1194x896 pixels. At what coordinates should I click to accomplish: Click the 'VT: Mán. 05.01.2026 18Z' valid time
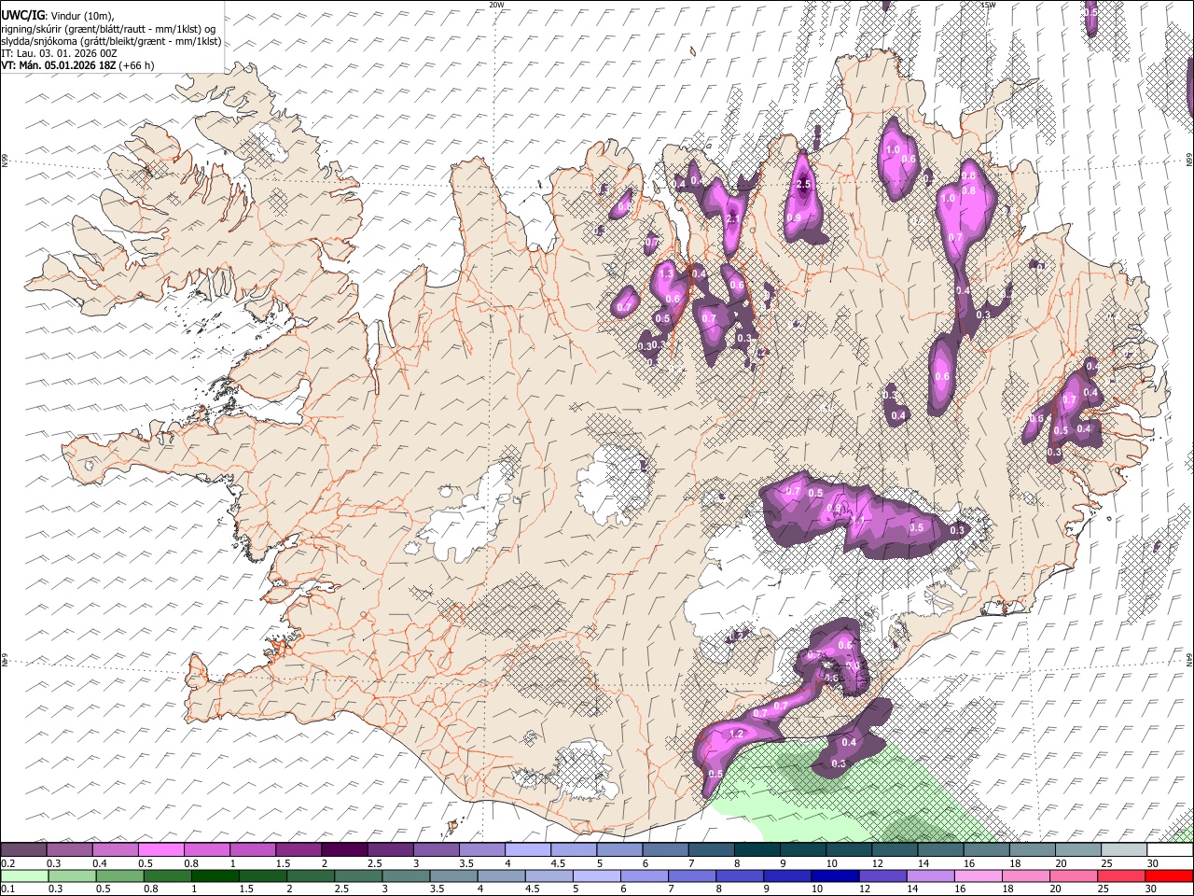coord(58,65)
